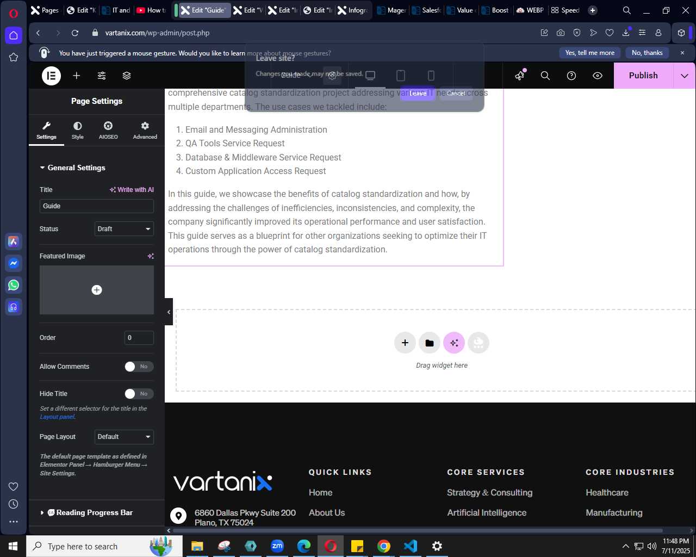The height and width of the screenshot is (557, 696).
Task: Open the Artificial Intelligence footer link
Action: pos(487,512)
